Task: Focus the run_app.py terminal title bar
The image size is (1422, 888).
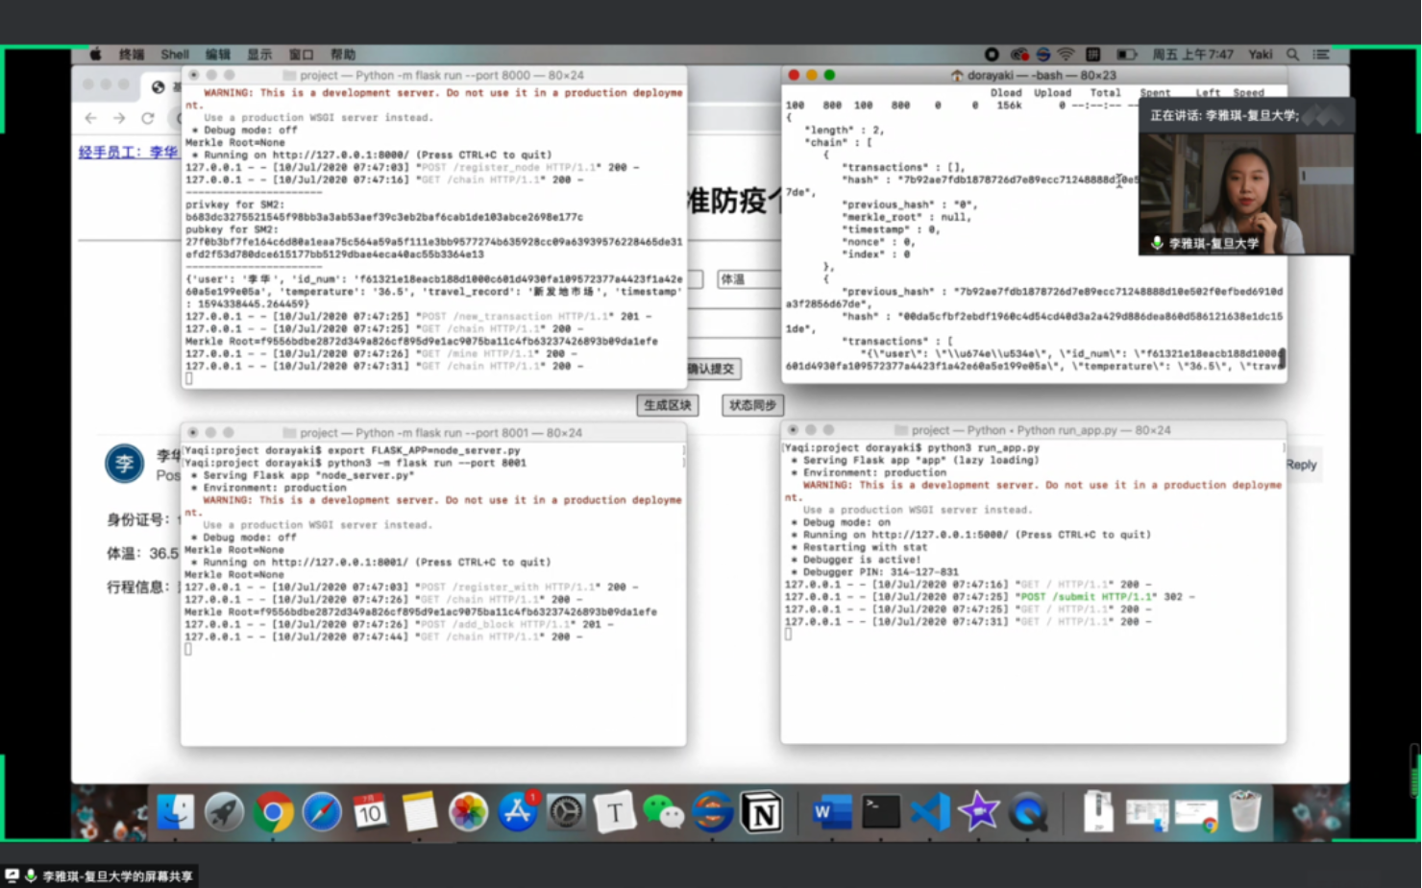Action: [1034, 430]
